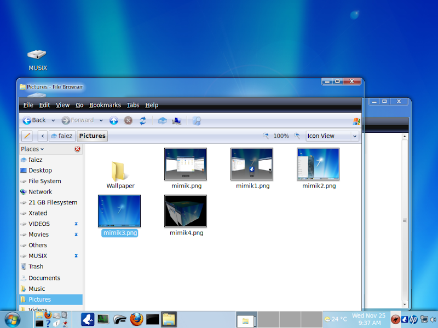Select Pictures in sidebar
This screenshot has width=438, height=328.
[x=51, y=299]
